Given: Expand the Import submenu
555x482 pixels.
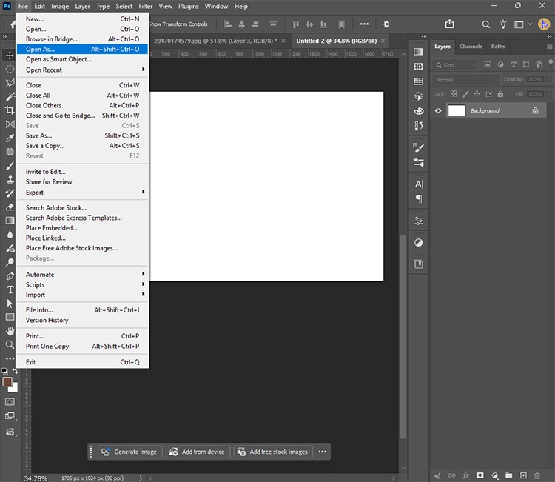Looking at the screenshot, I should (82, 295).
